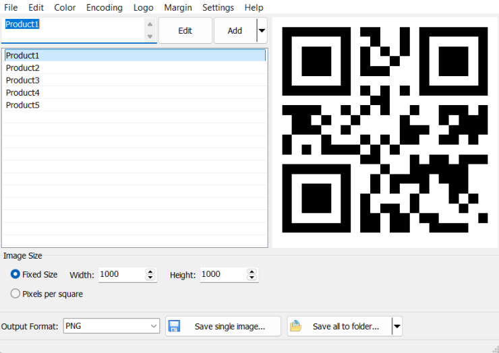Image resolution: width=499 pixels, height=353 pixels.
Task: Decrease Height with the down stepper
Action: pyautogui.click(x=252, y=278)
